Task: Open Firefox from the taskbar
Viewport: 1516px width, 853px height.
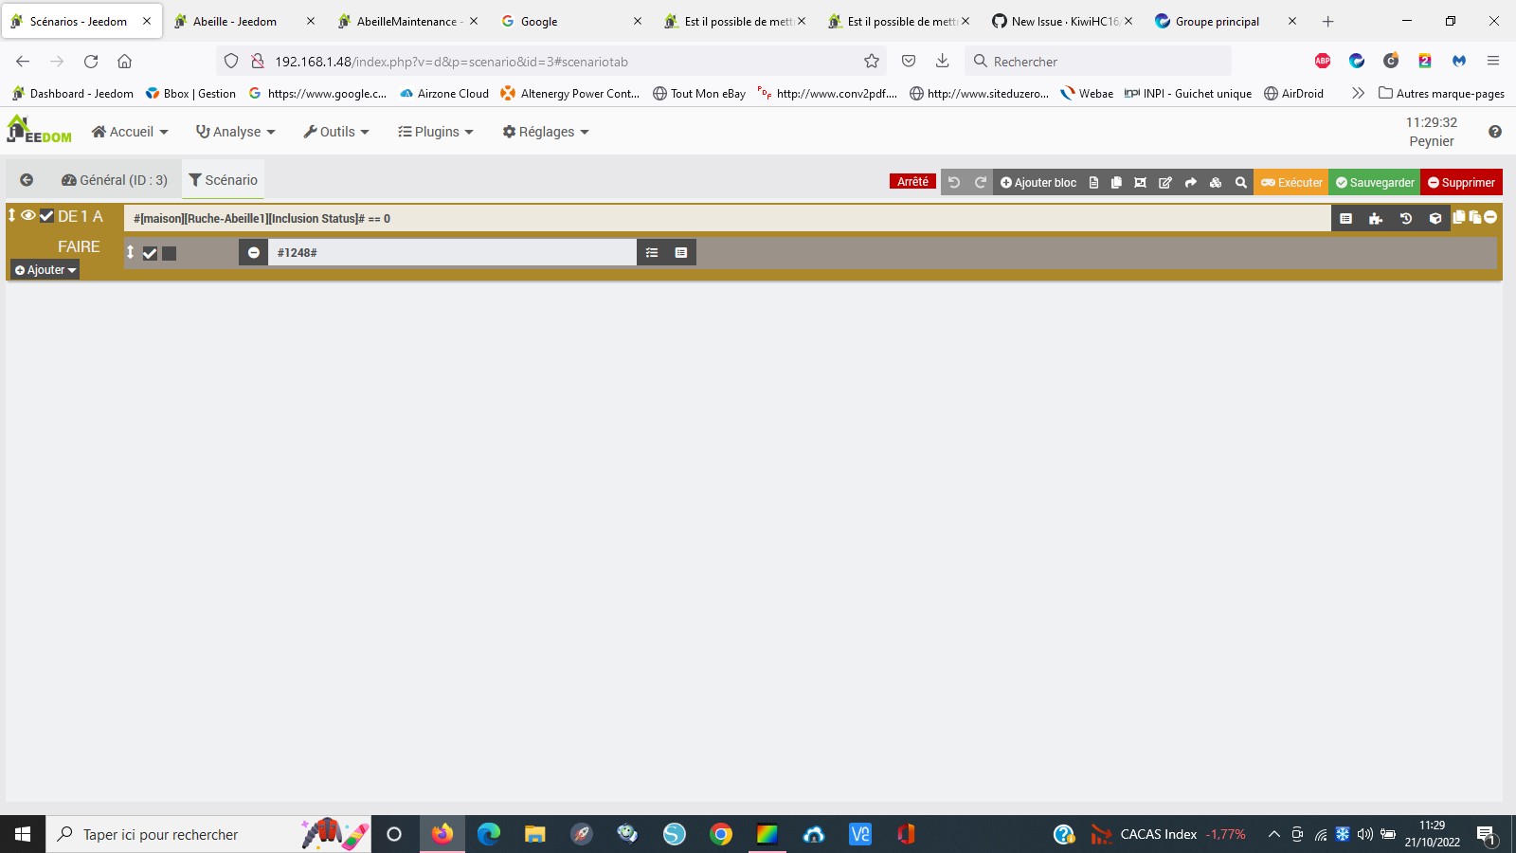Action: [x=442, y=834]
